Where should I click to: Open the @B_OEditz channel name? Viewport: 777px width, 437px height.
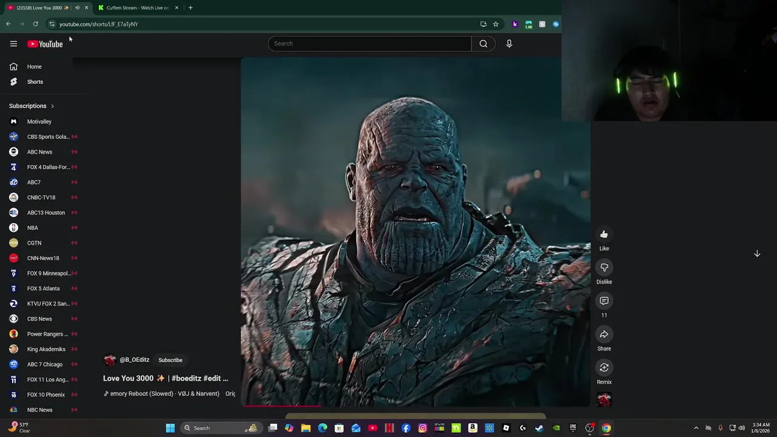(x=134, y=360)
